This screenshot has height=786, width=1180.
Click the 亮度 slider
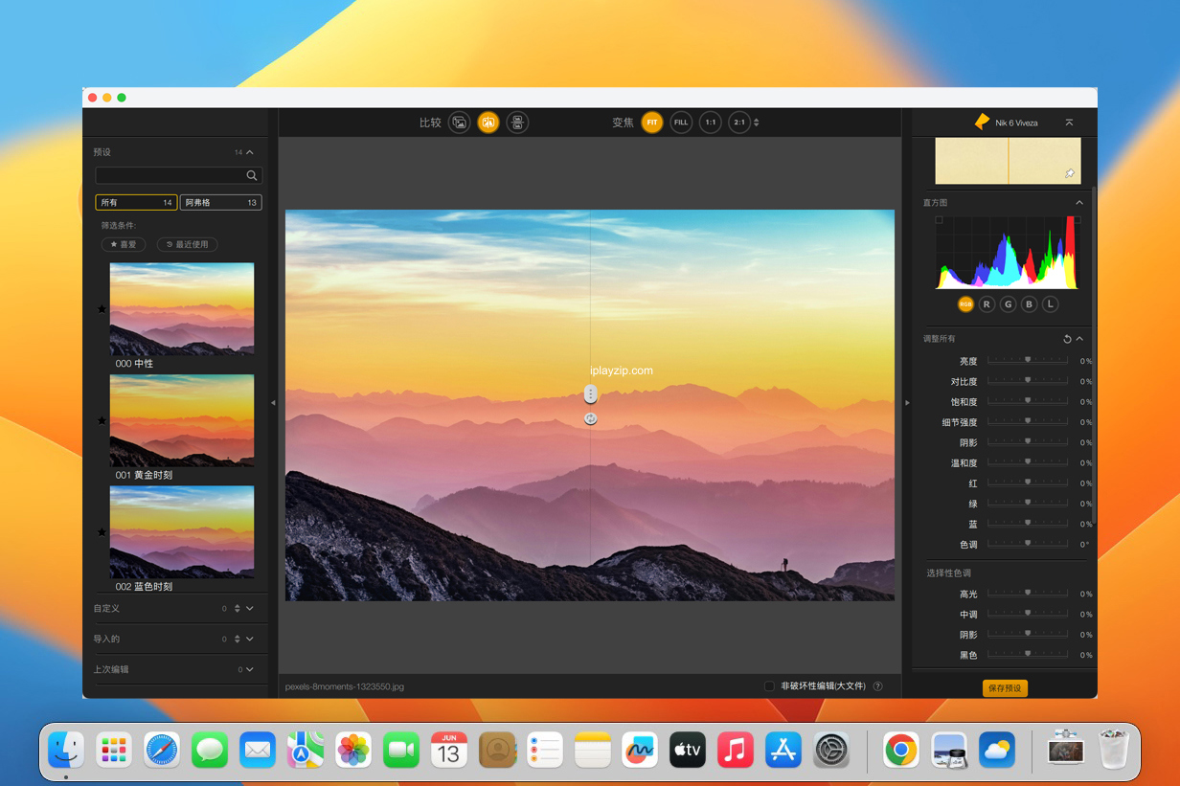click(x=1028, y=361)
